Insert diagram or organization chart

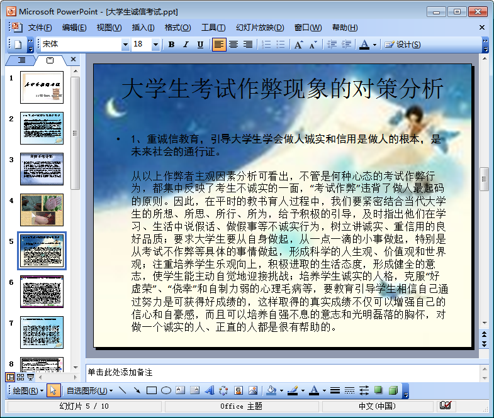coord(223,390)
